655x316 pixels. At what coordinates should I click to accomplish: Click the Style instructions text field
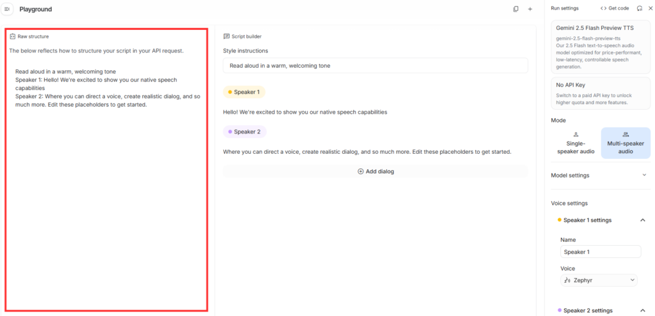click(375, 66)
